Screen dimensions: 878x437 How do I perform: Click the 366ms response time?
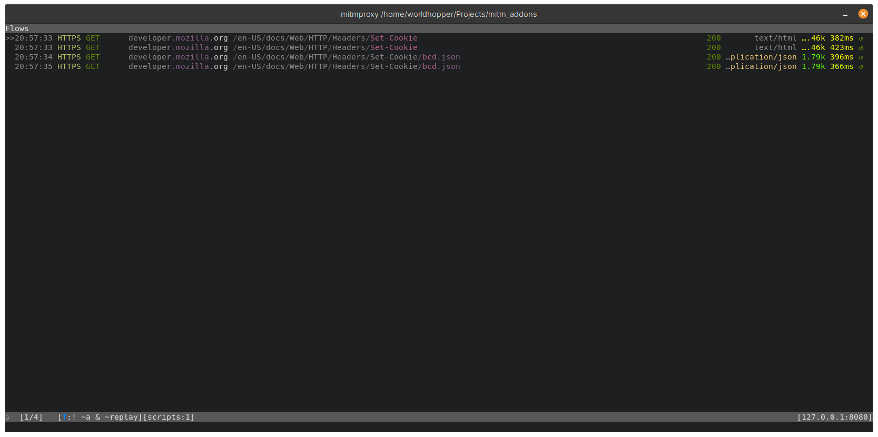[x=842, y=66]
